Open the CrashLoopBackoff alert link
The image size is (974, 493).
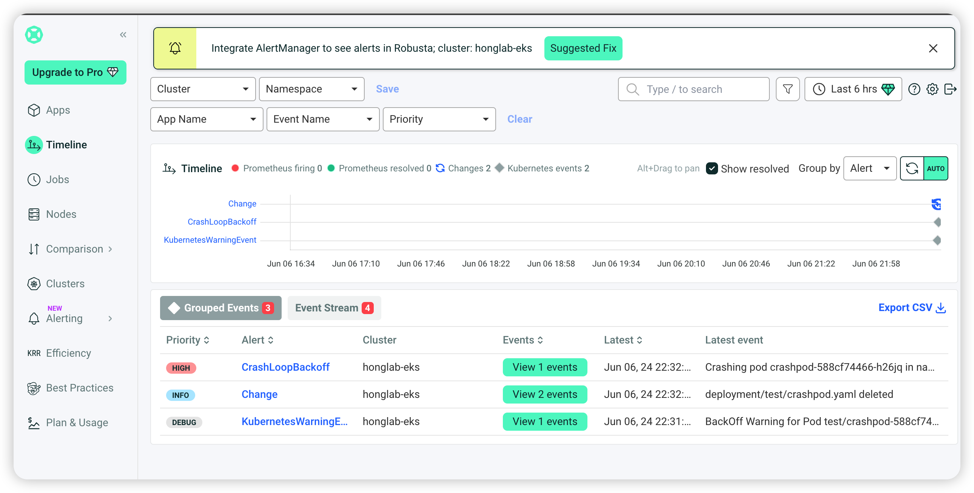coord(285,367)
